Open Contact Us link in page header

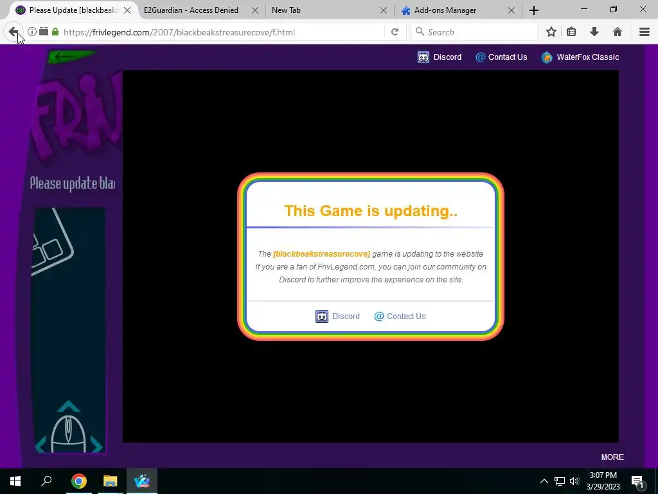click(501, 57)
